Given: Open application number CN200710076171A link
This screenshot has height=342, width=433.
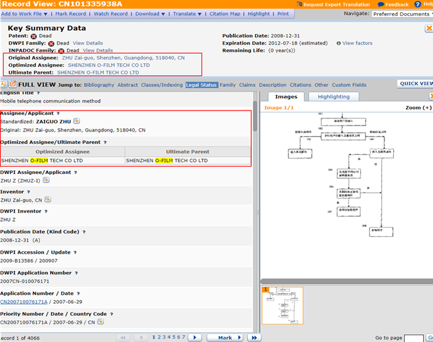Looking at the screenshot, I should [x=24, y=301].
